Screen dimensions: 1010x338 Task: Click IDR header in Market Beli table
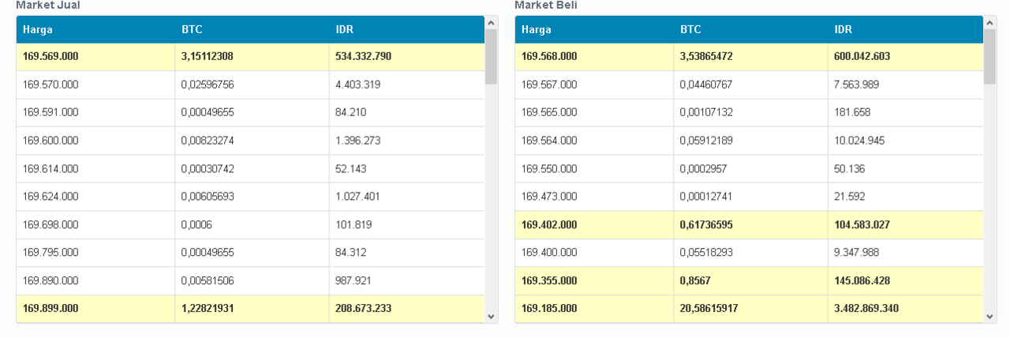pos(843,30)
